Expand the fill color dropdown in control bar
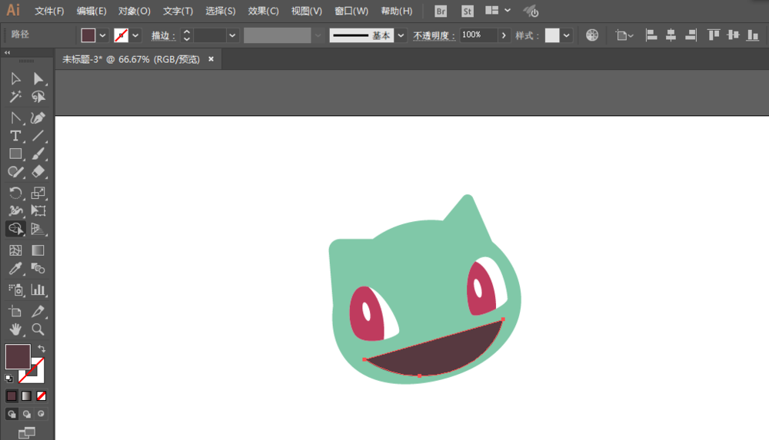The height and width of the screenshot is (440, 769). coord(103,35)
